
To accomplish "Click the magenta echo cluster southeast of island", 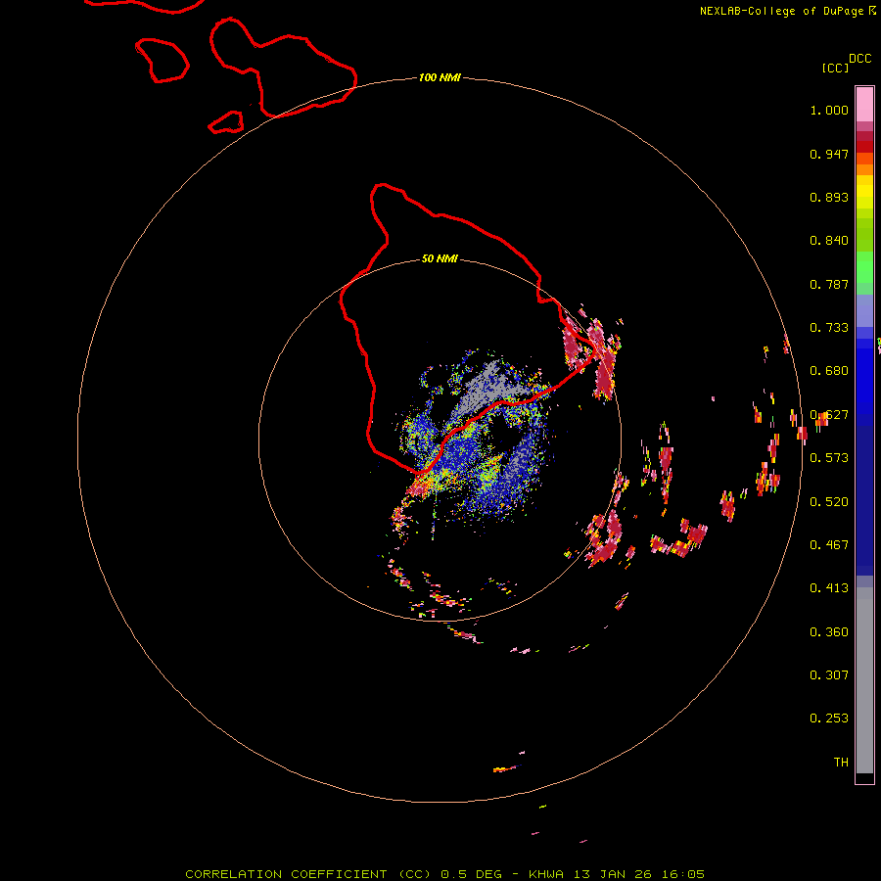I will tap(606, 537).
